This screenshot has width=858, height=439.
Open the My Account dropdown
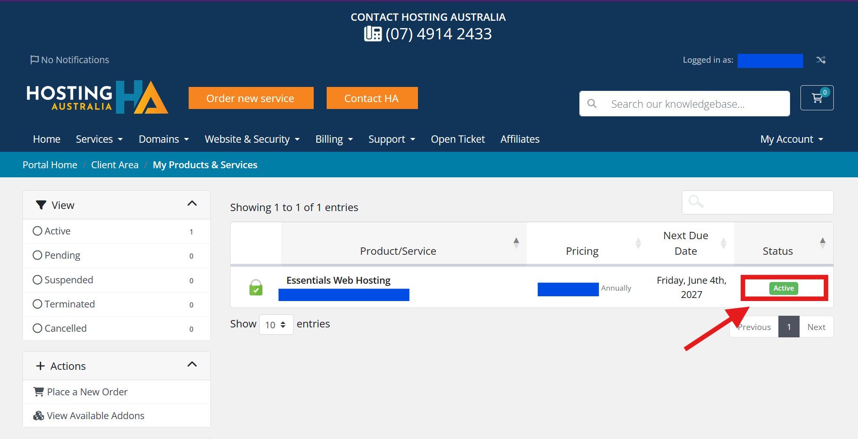pyautogui.click(x=792, y=139)
